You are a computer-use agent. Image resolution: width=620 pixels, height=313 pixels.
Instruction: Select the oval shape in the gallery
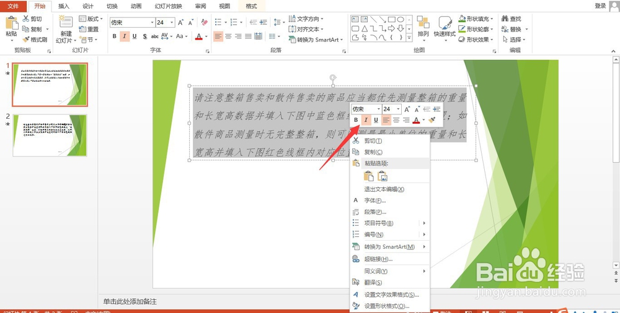pos(401,19)
